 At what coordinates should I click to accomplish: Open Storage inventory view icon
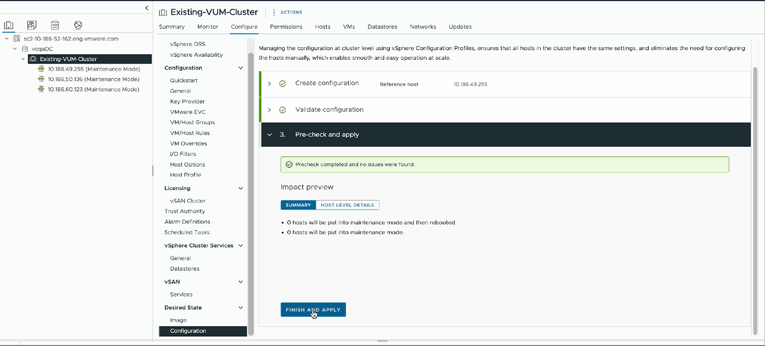coord(55,25)
